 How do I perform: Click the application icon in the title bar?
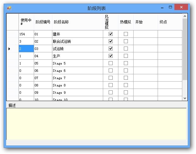pos(9,8)
